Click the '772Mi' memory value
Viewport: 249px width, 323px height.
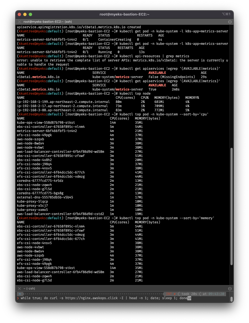point(159,110)
